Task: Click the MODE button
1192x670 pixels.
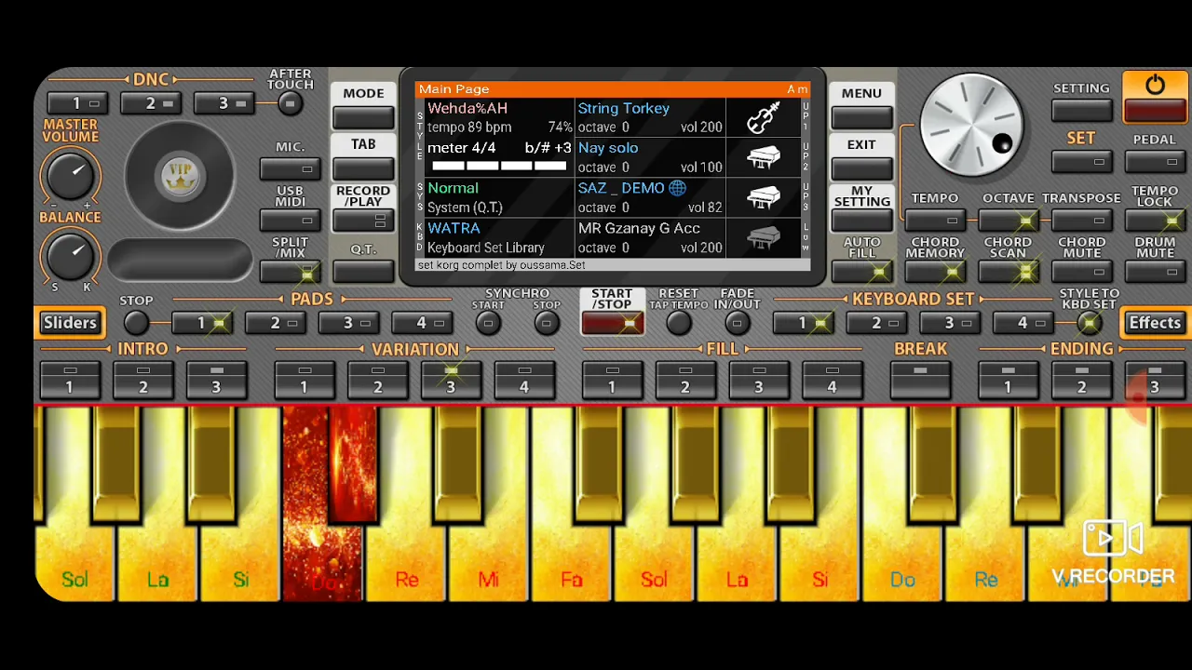Action: point(363,117)
